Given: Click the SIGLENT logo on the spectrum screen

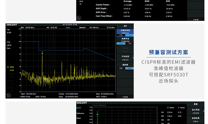Looking at the screenshot, I should click(12, 25).
